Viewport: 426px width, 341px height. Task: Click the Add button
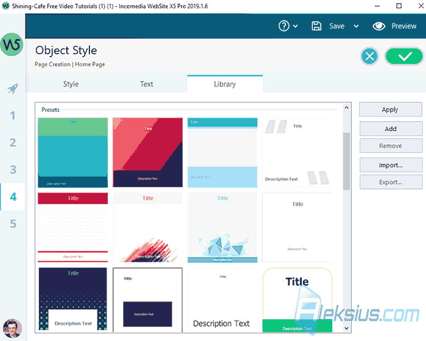click(391, 128)
